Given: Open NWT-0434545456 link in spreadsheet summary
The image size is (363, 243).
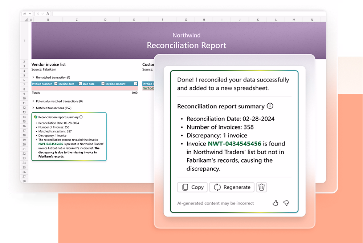Looking at the screenshot, I should coord(51,144).
